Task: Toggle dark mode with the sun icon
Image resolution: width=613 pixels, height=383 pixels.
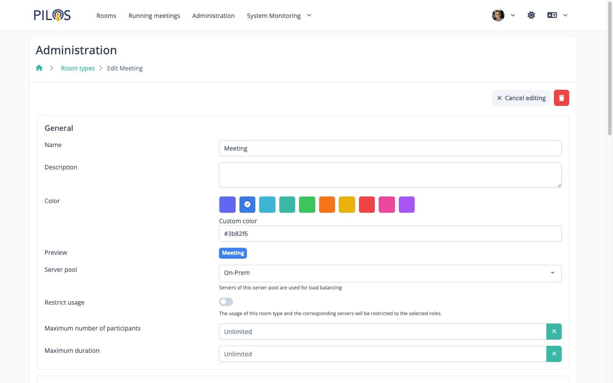Action: tap(531, 15)
